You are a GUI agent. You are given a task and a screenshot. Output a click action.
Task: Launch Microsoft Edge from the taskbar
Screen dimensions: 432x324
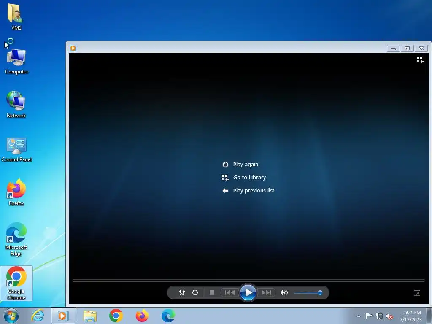click(168, 316)
